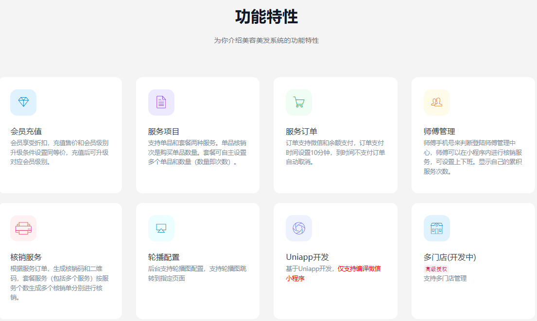Viewport: 537px width, 321px height.
Task: Click the diamond icon for 会员充值
Action: (23, 102)
